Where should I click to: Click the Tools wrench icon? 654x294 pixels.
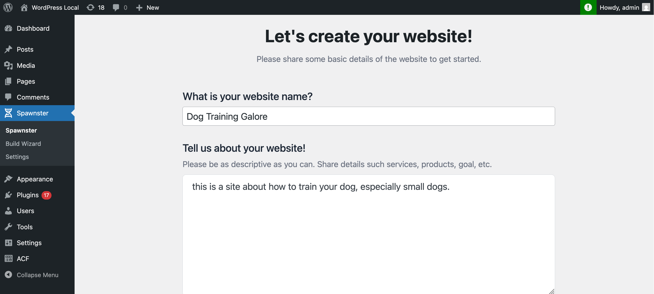[x=8, y=227]
